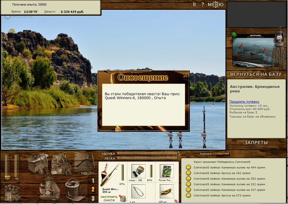The width and height of the screenshot is (288, 204).
Task: Click the 'Получено опыта: 35000' text
Action: pos(30,5)
